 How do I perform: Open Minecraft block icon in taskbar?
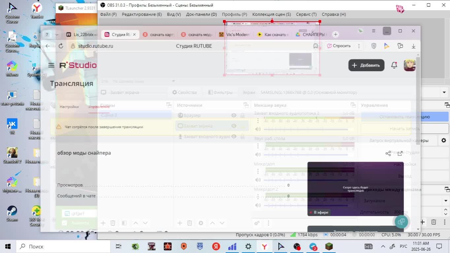click(329, 246)
